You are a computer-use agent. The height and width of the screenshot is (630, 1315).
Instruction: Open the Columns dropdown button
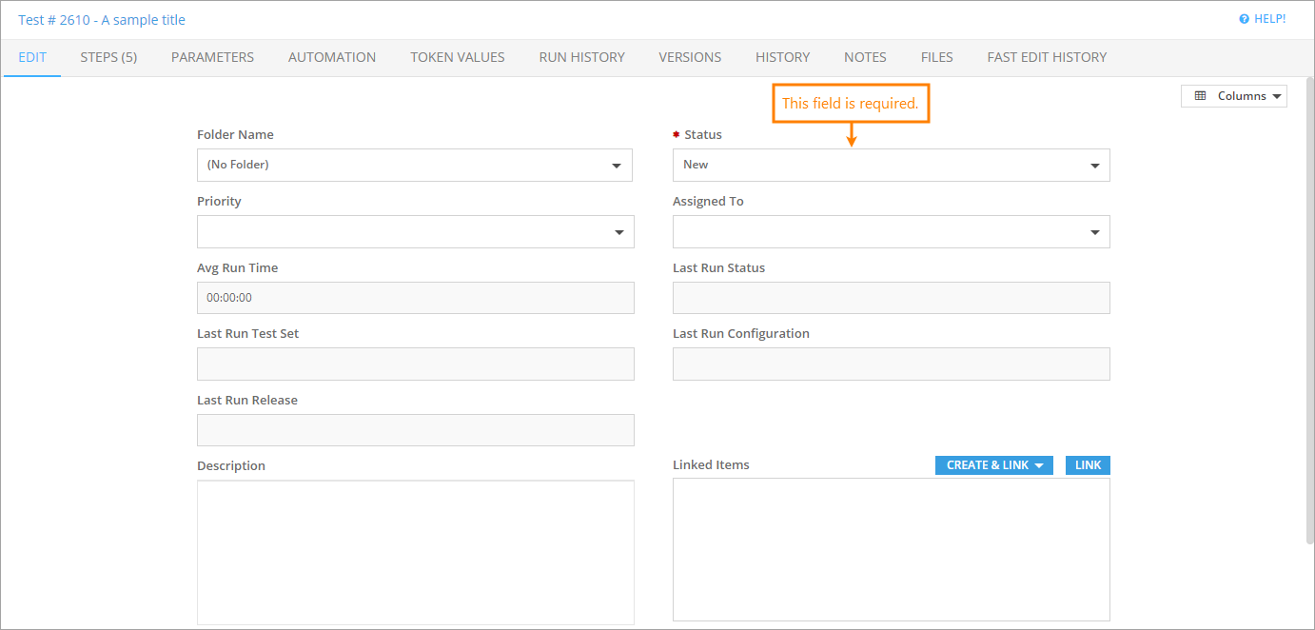[1233, 96]
